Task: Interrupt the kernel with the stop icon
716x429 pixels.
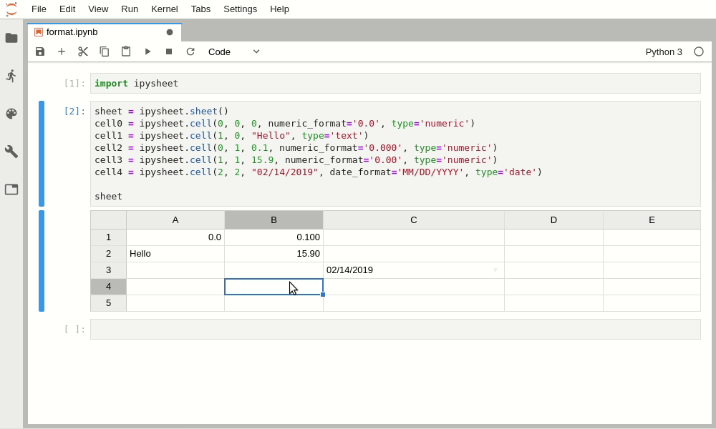Action: (169, 51)
